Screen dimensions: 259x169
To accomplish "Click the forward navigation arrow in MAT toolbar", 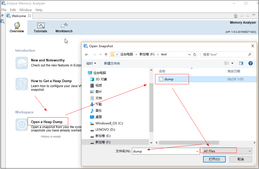I will 247,16.
